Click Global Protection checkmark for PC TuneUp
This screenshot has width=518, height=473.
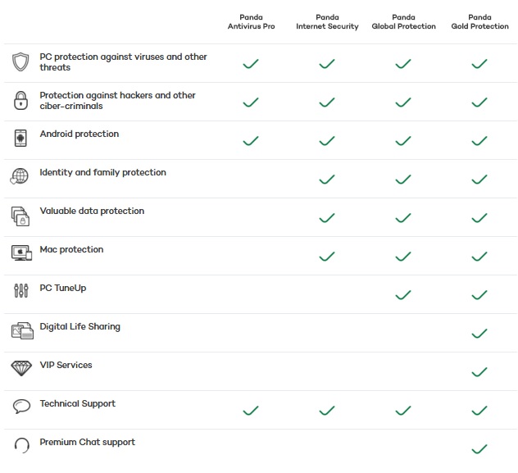click(402, 294)
